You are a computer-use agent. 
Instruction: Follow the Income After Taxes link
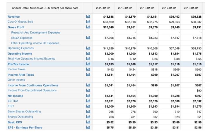click(21, 75)
